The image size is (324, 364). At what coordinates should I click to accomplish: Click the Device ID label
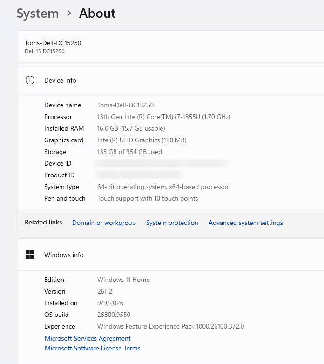coord(58,163)
